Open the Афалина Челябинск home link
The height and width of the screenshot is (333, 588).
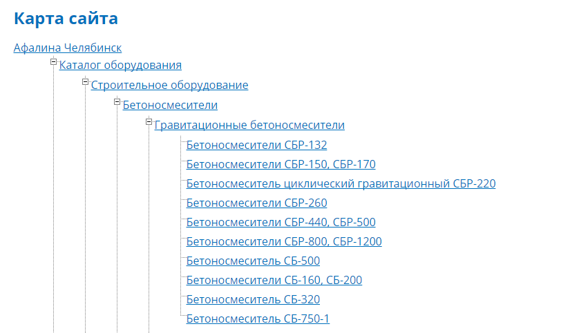[x=68, y=48]
